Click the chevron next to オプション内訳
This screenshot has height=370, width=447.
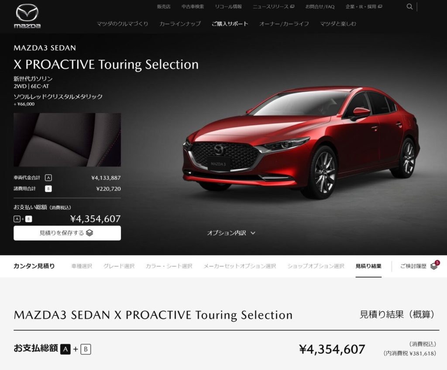click(x=253, y=233)
